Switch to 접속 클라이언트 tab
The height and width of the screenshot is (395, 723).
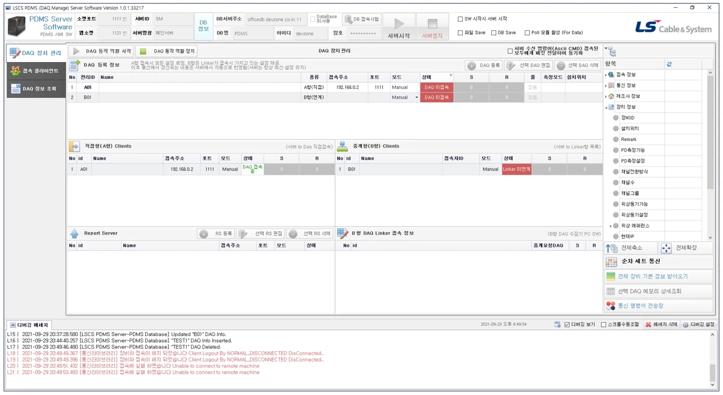pyautogui.click(x=36, y=71)
